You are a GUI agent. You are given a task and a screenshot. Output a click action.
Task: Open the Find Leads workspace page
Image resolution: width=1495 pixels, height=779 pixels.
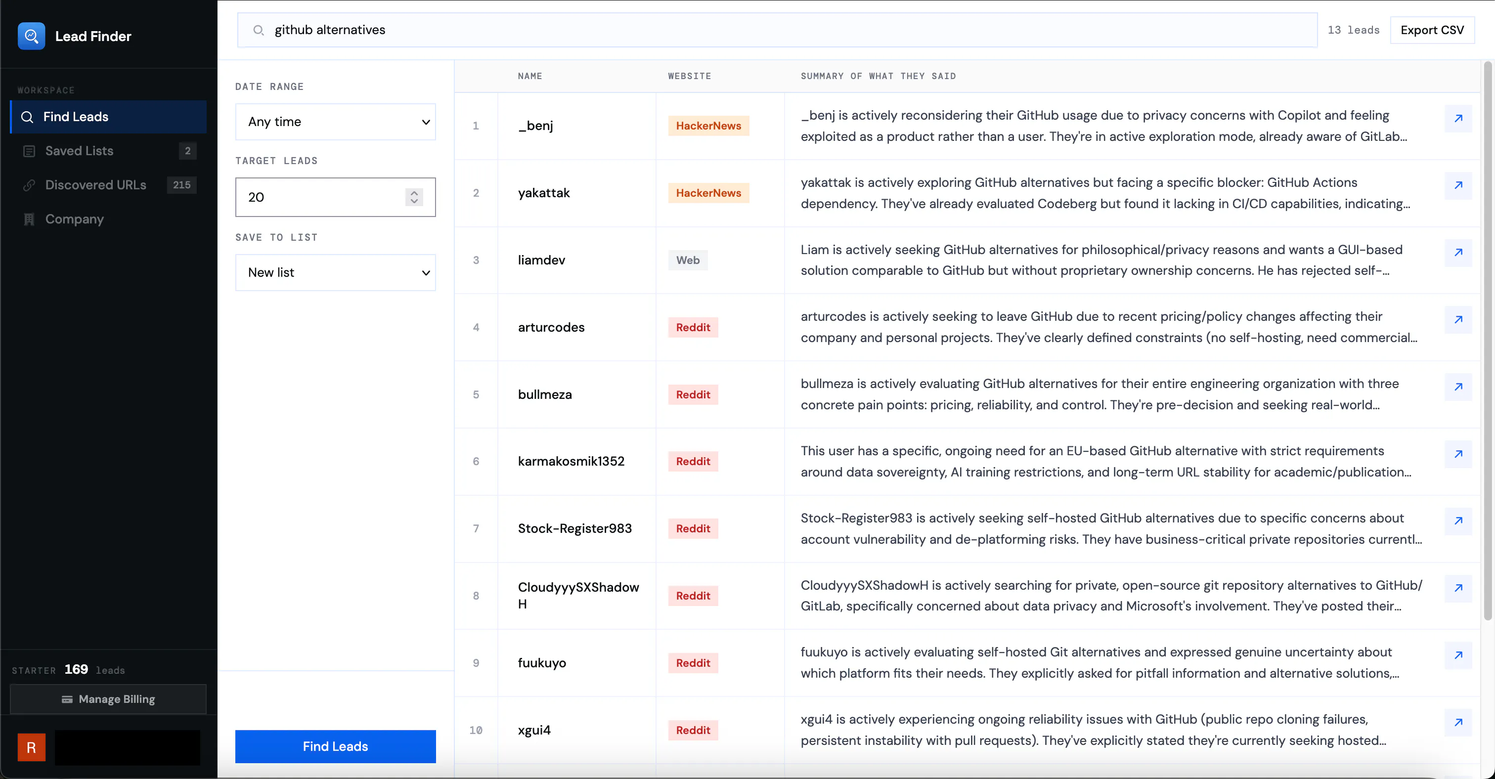pos(109,117)
